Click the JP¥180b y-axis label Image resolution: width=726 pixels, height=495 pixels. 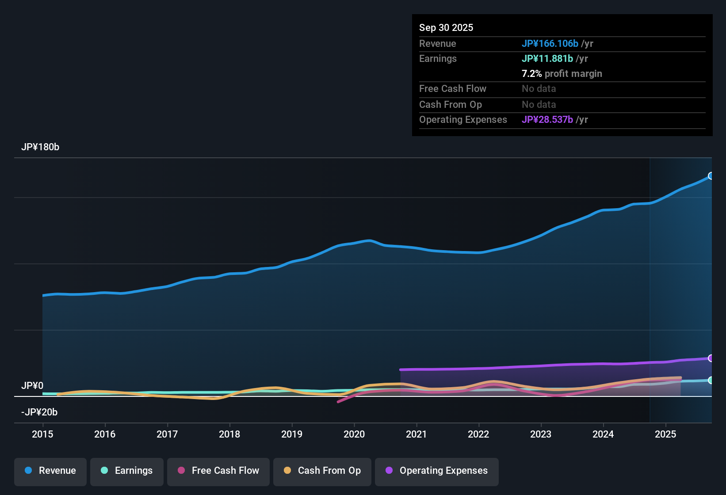tap(40, 147)
